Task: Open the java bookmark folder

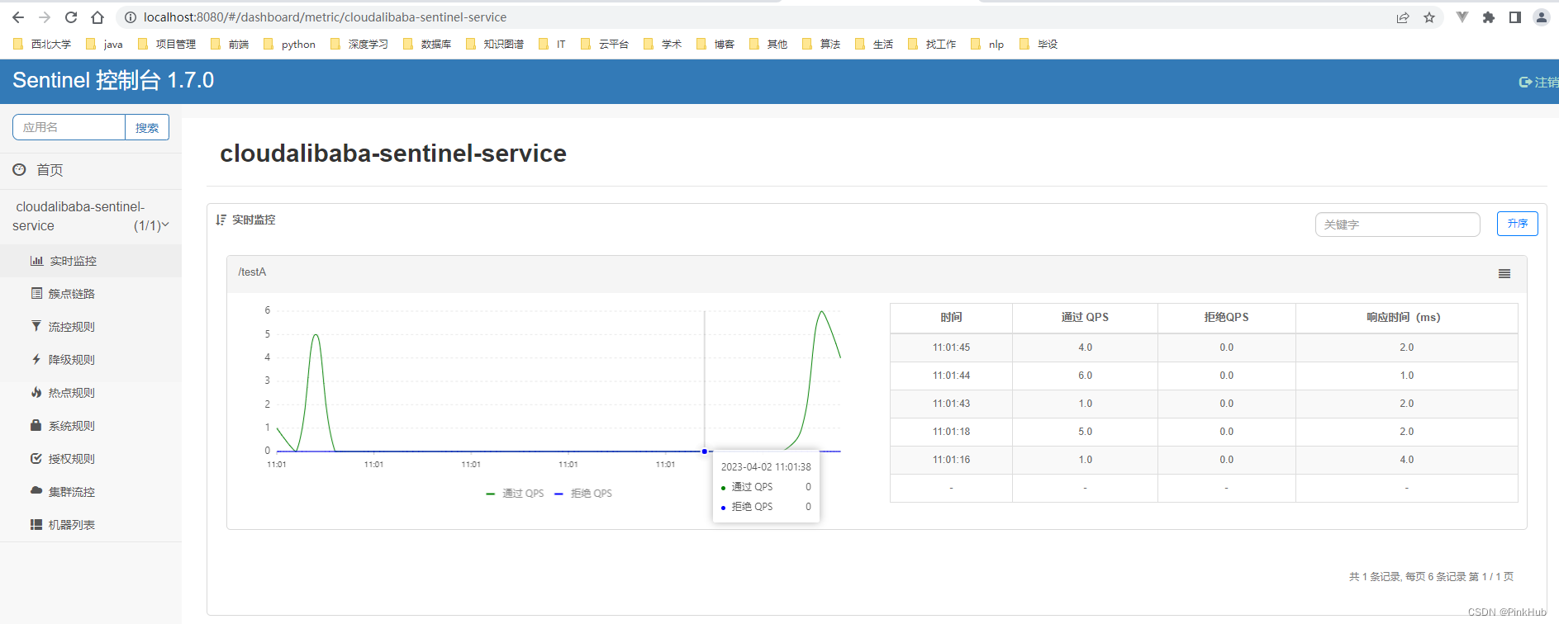Action: [105, 45]
